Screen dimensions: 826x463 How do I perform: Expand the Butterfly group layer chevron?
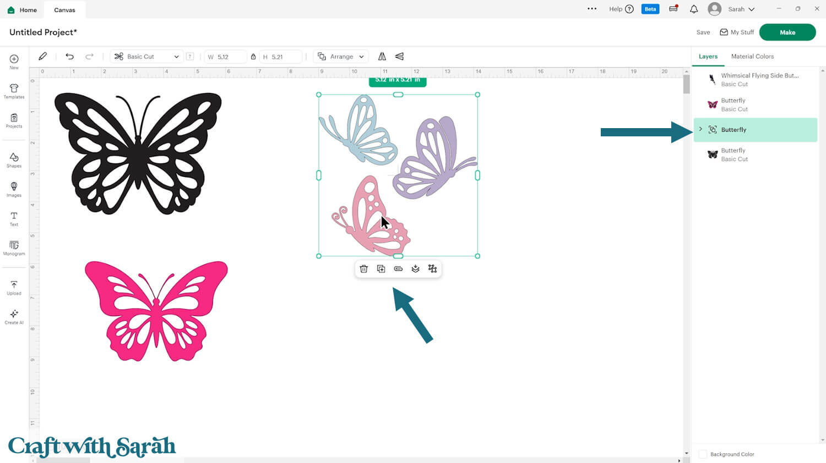[700, 129]
